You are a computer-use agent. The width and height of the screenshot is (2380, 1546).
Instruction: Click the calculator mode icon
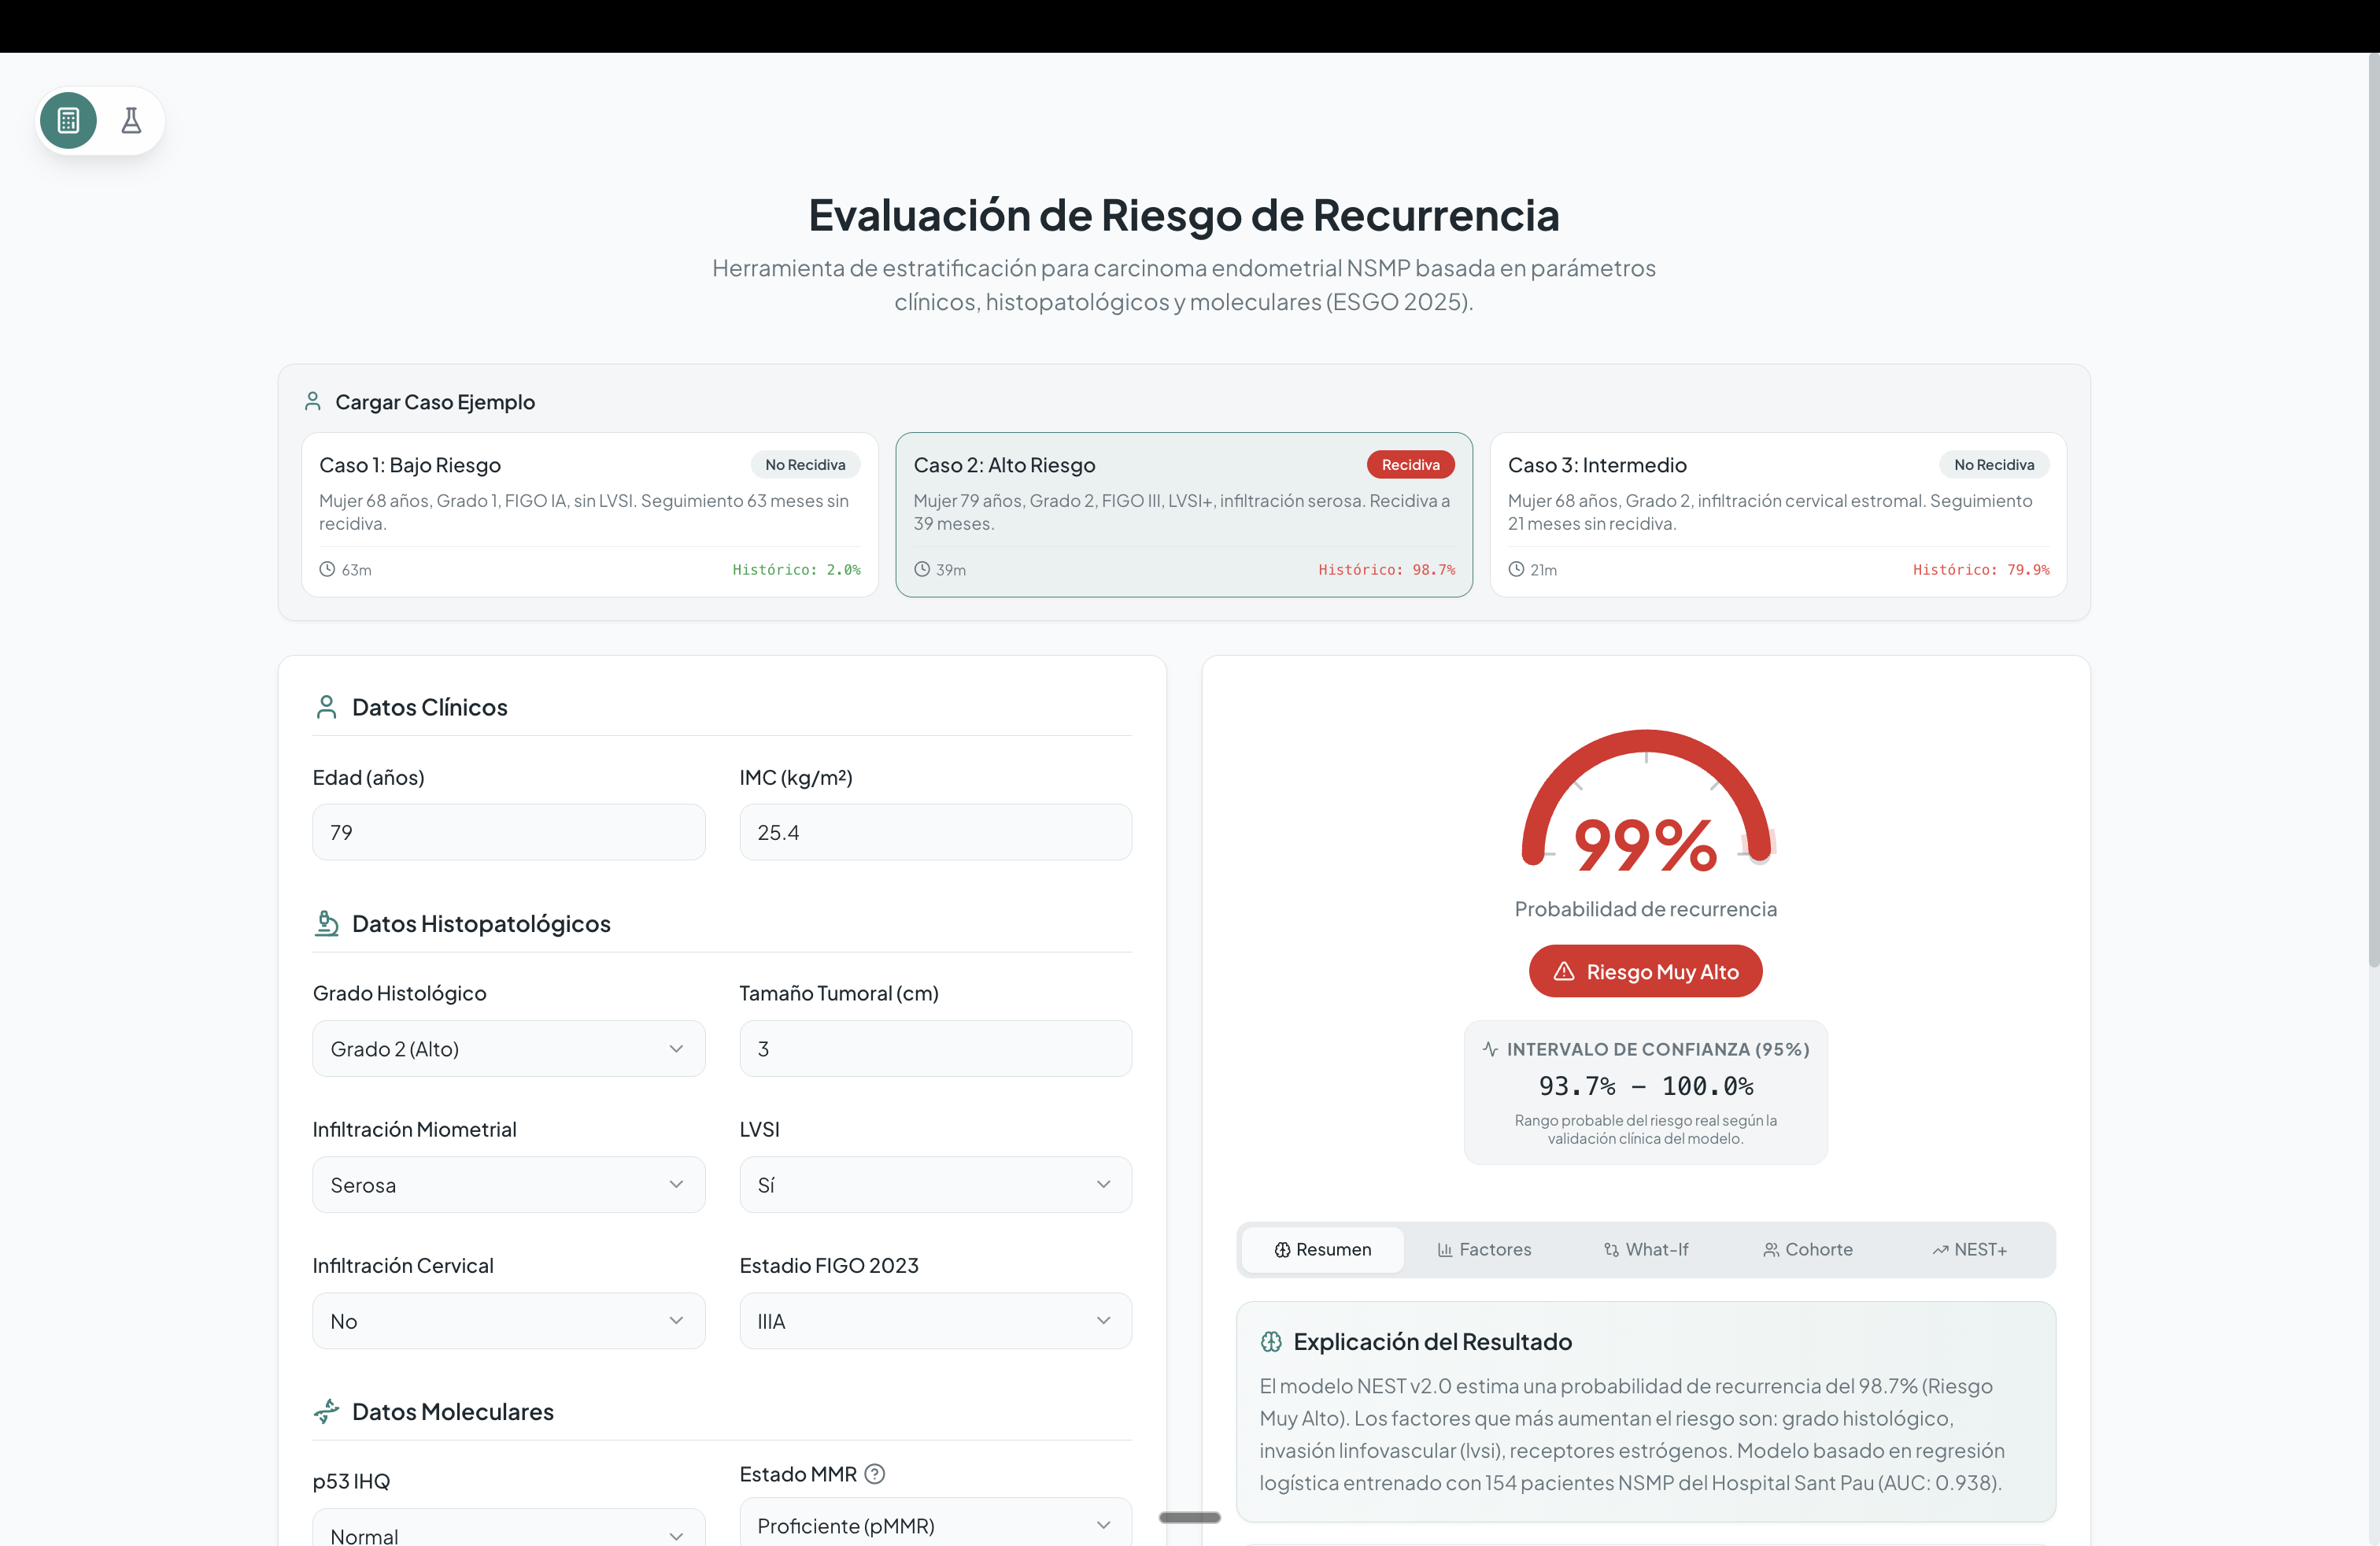click(x=68, y=121)
